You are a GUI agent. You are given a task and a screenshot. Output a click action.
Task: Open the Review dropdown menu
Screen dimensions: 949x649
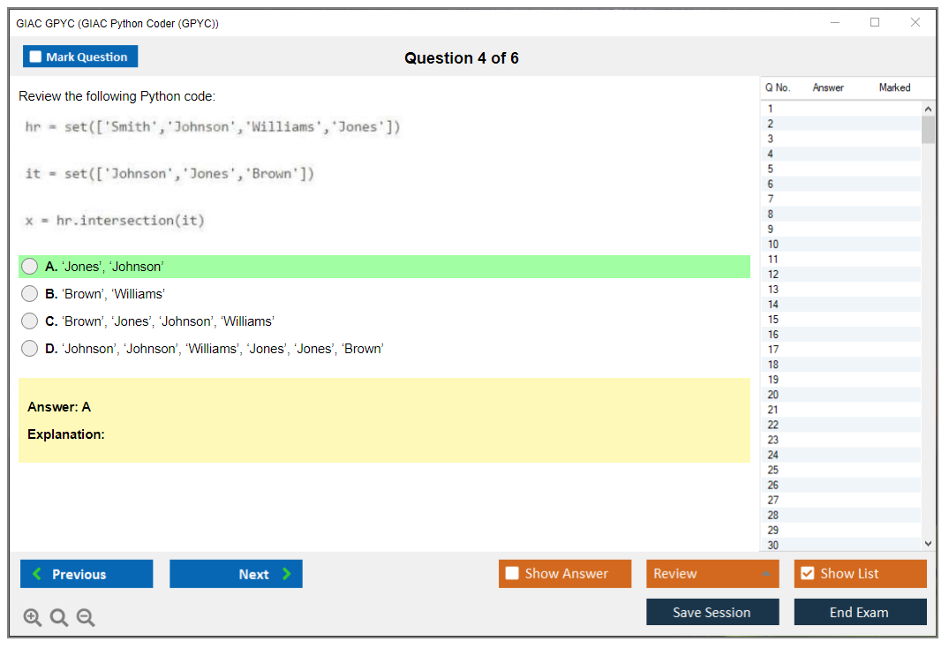pos(712,574)
